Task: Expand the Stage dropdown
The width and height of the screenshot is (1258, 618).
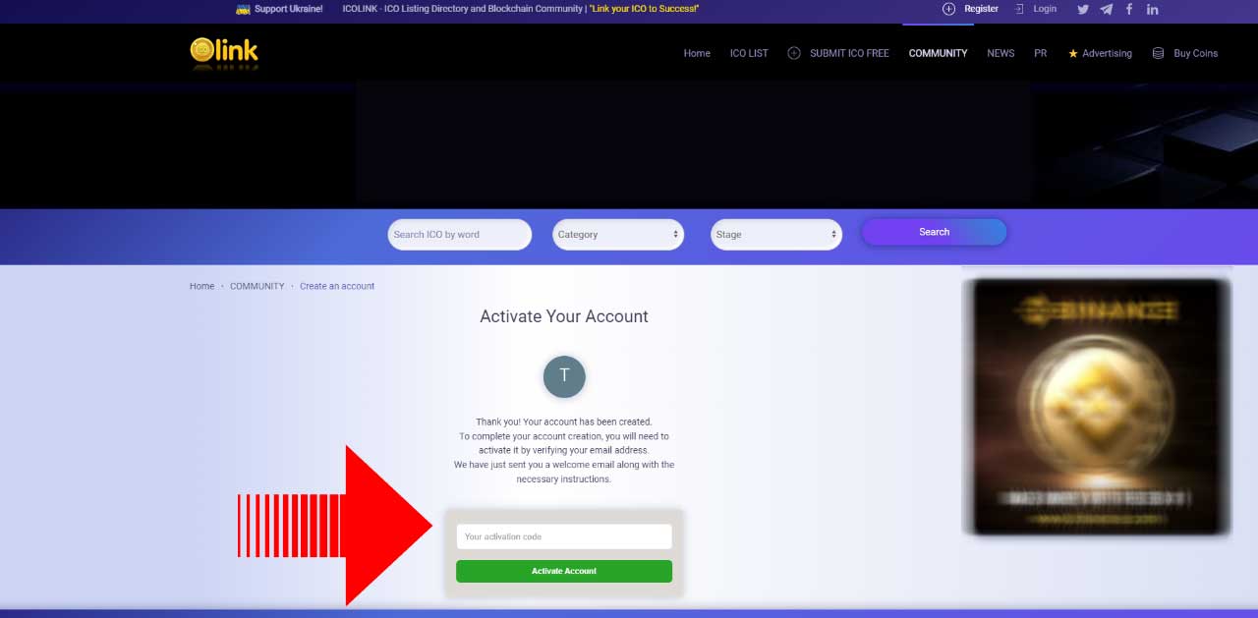Action: click(x=776, y=234)
